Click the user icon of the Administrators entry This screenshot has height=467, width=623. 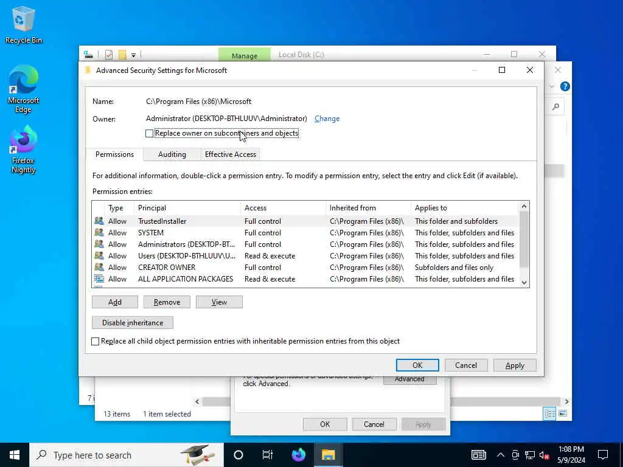[99, 244]
